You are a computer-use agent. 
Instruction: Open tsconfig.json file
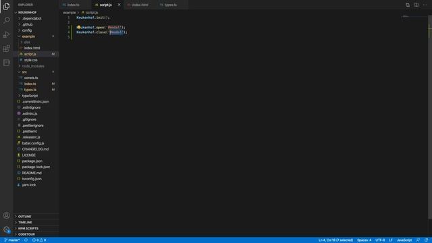point(32,179)
